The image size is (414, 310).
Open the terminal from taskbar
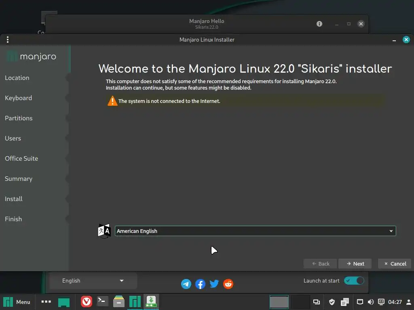102,302
